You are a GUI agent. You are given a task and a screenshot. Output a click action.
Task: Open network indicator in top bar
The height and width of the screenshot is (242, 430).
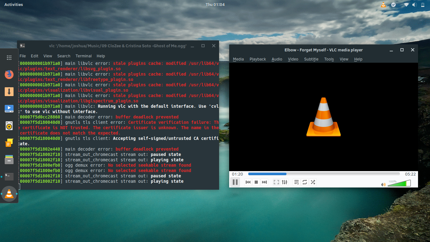(x=406, y=5)
